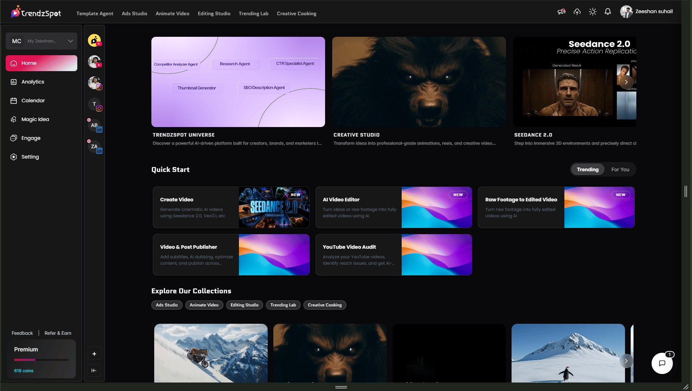Open Raw Footage to Edited Video card
The height and width of the screenshot is (391, 692).
click(556, 207)
